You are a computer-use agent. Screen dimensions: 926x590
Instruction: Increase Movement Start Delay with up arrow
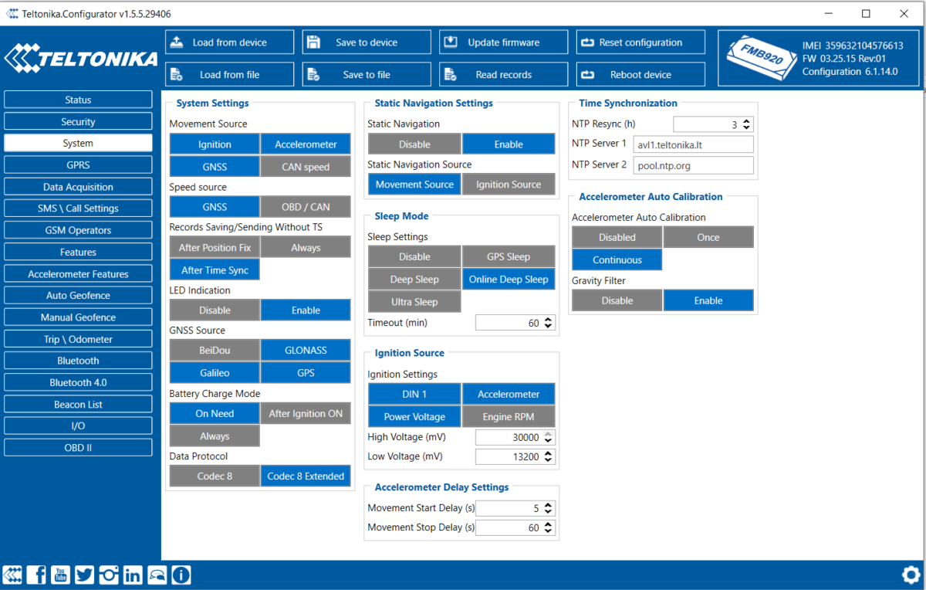[x=549, y=505]
